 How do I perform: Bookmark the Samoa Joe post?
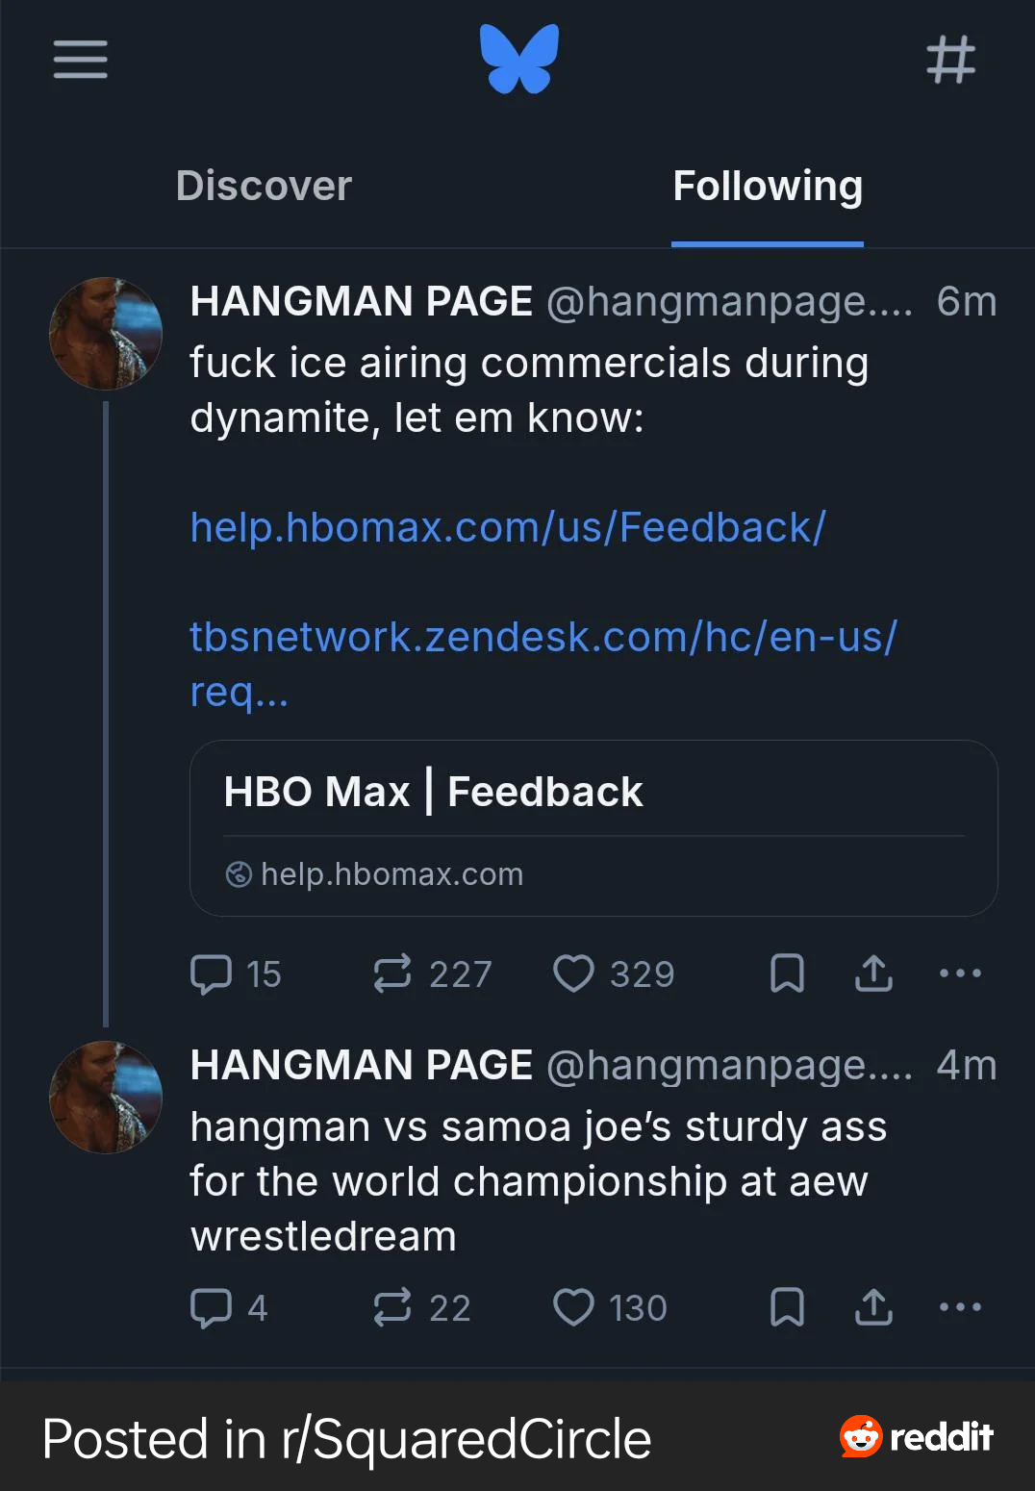click(x=787, y=1307)
